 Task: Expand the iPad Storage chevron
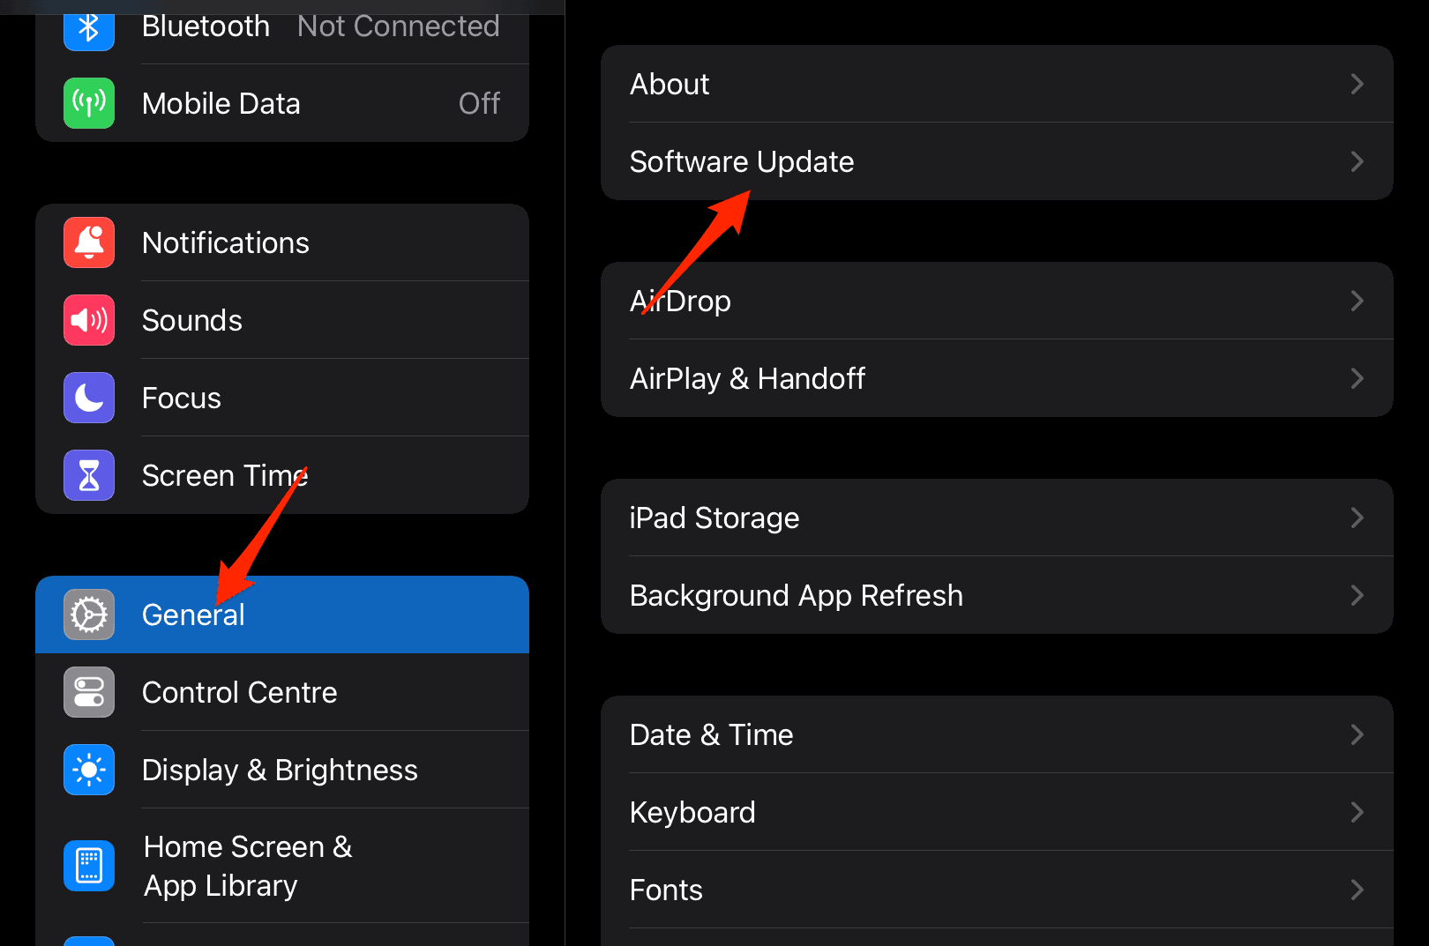click(x=1357, y=518)
